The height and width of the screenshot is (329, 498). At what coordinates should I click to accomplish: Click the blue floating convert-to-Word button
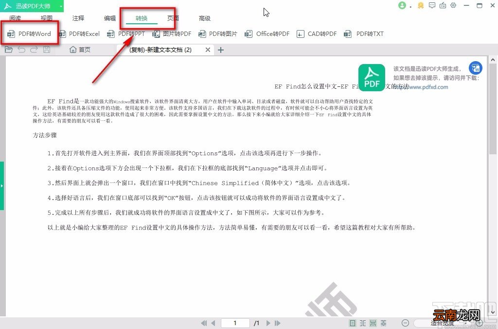pos(476,68)
